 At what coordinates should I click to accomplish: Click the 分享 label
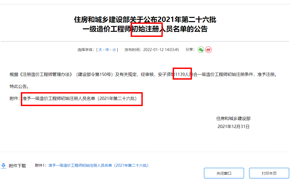[190, 50]
